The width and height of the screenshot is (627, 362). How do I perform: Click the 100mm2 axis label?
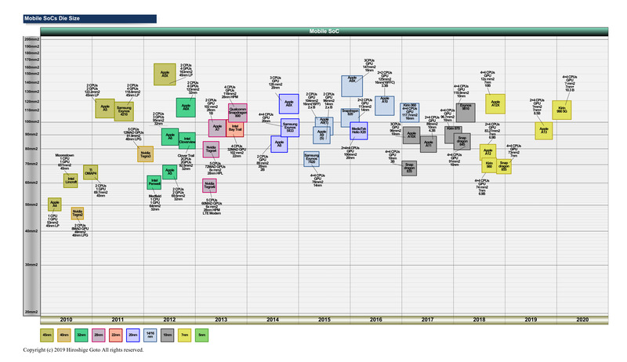click(31, 121)
